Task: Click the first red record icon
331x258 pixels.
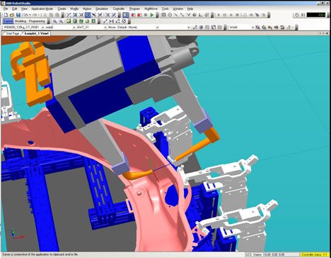Action: 133,15
